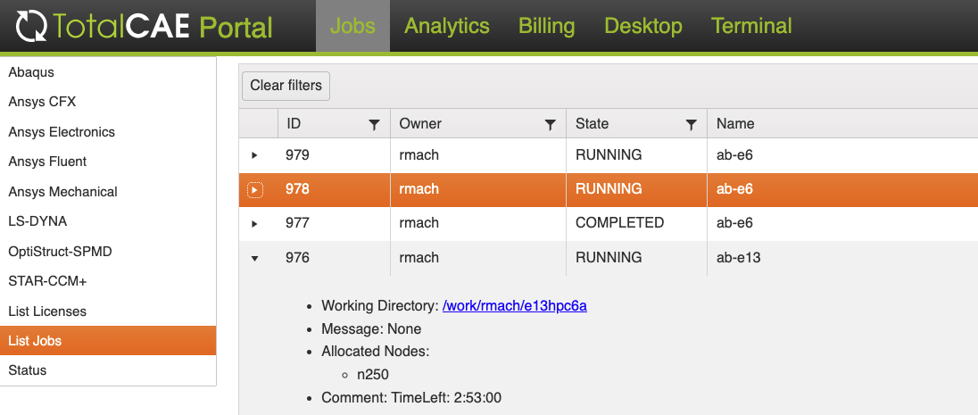Select Abaqus in the sidebar

pyautogui.click(x=31, y=72)
